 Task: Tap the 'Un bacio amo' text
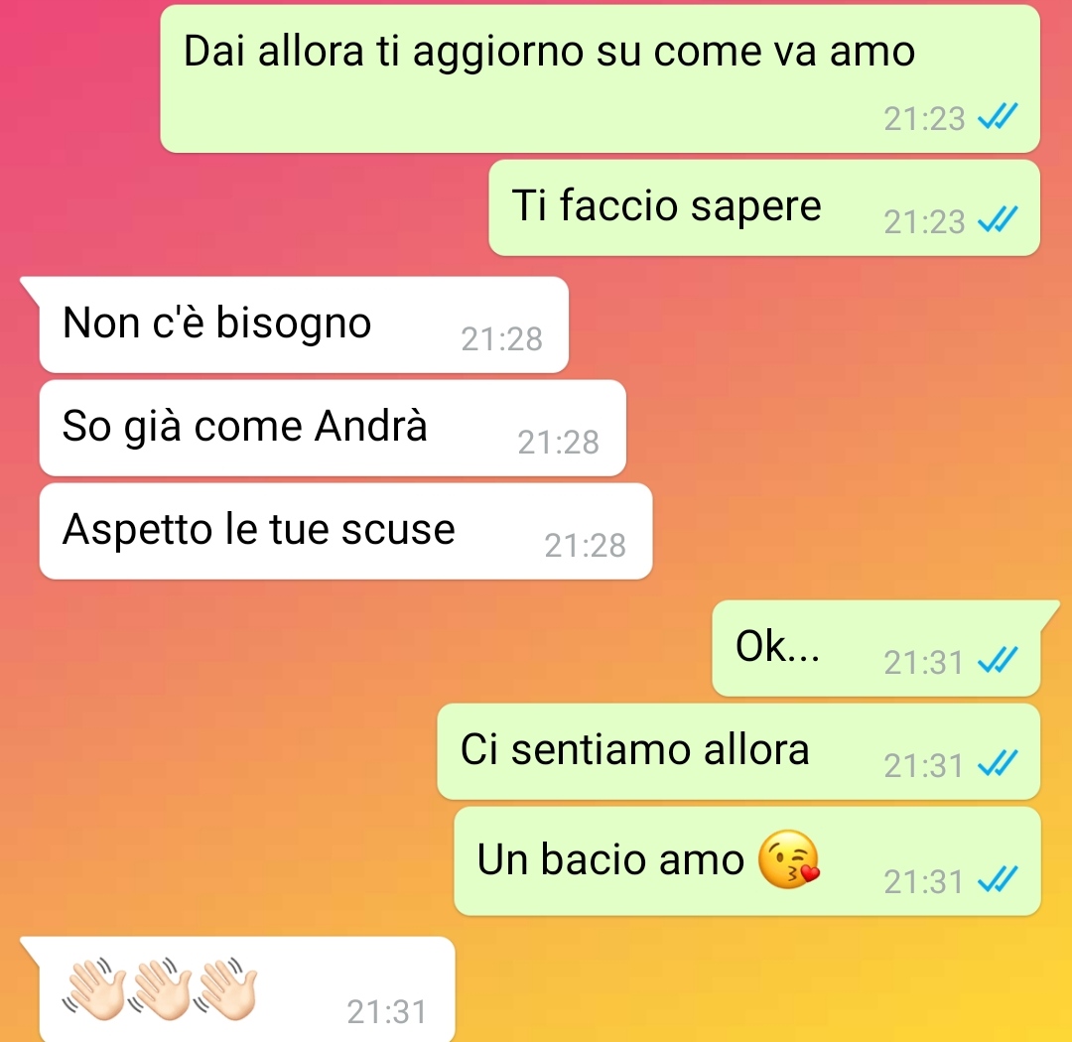(x=609, y=859)
